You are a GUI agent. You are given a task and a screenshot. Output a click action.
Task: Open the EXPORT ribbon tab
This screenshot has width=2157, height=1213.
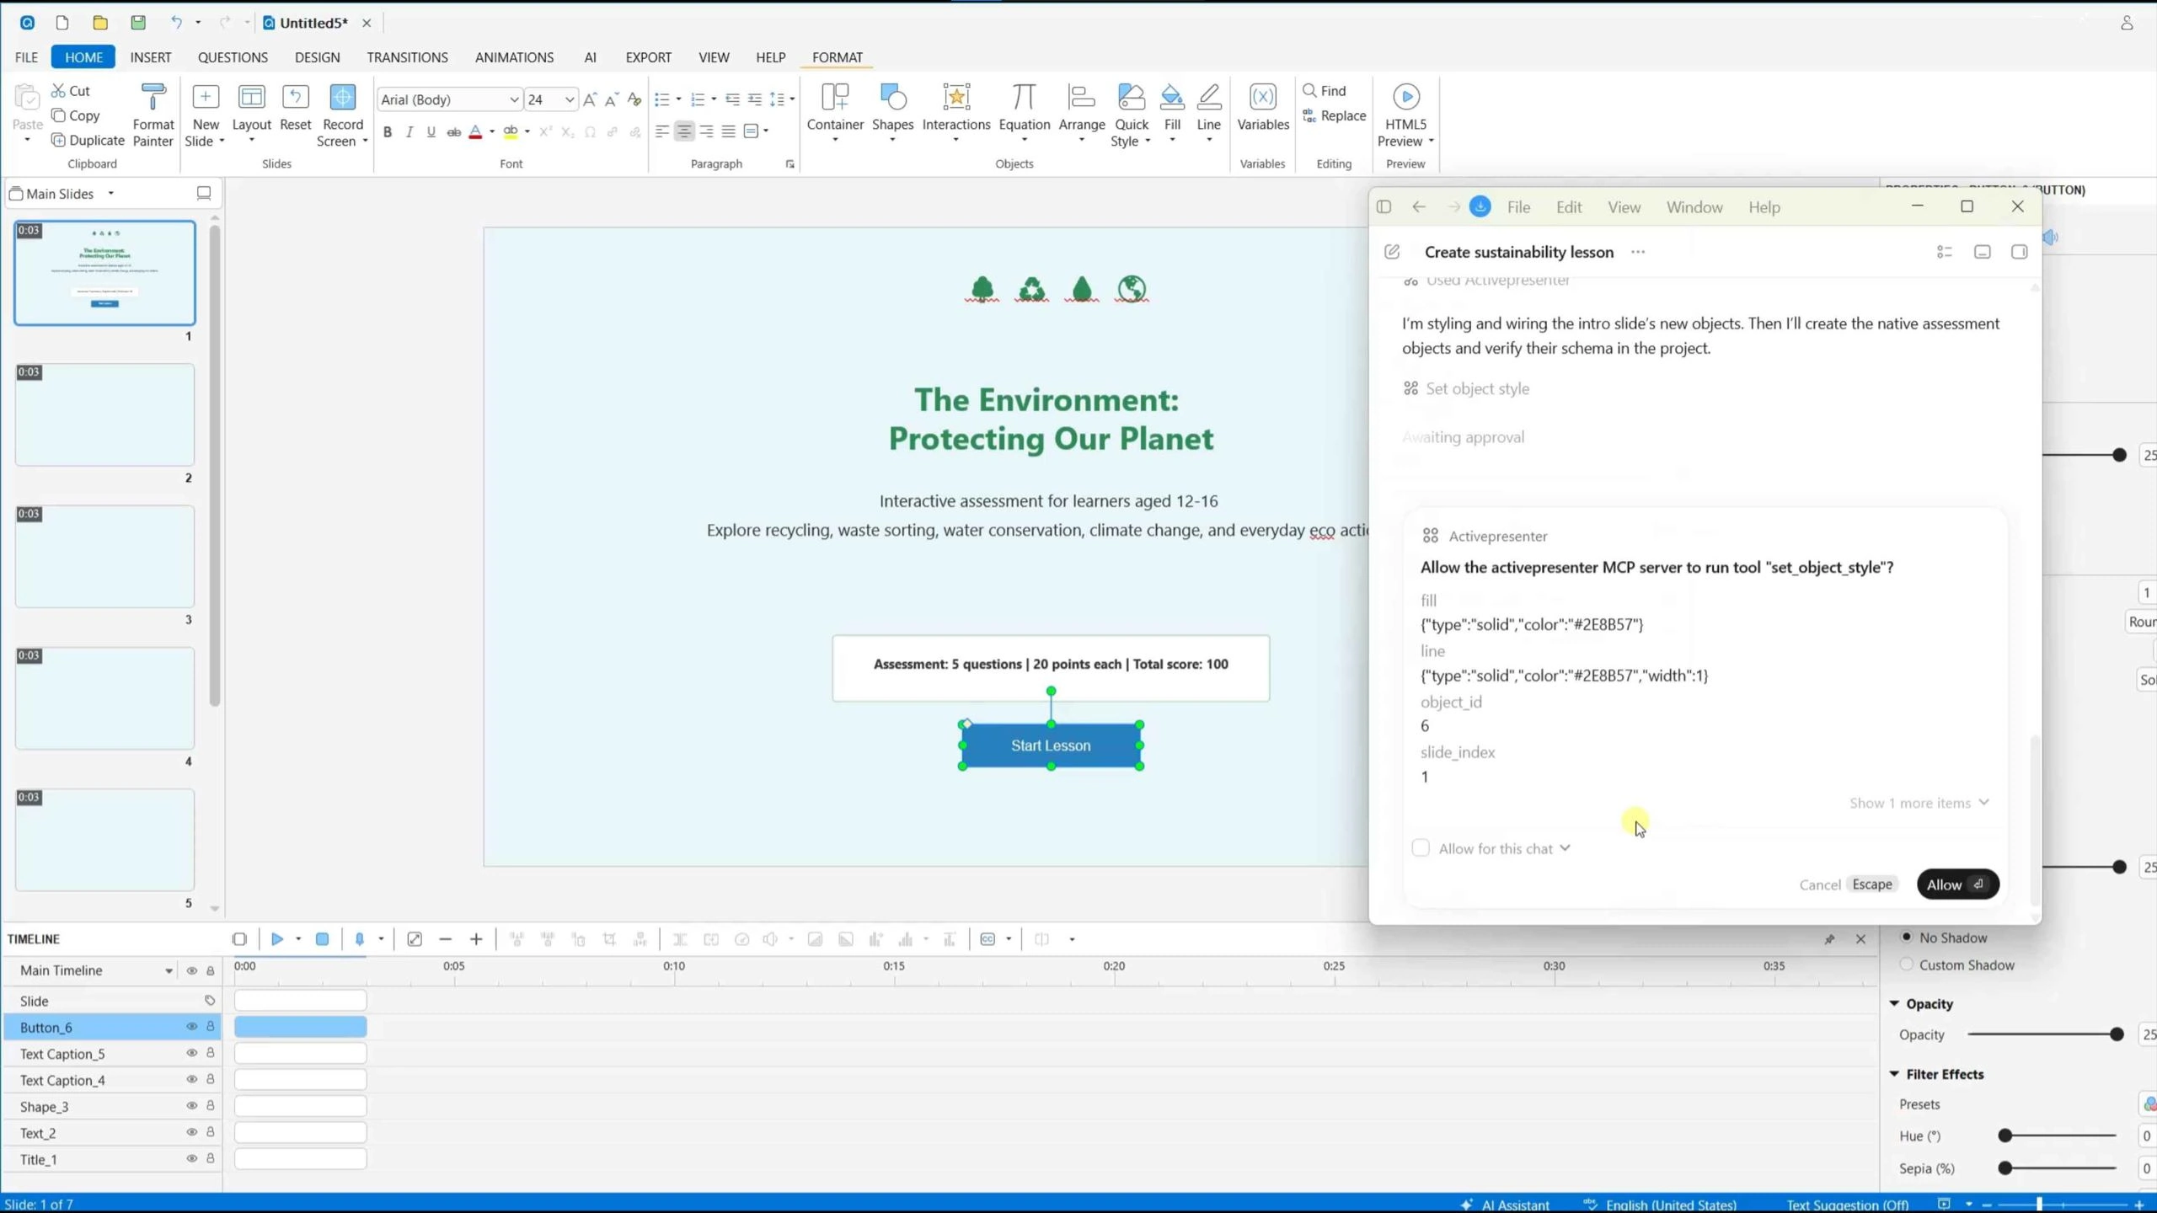[648, 57]
